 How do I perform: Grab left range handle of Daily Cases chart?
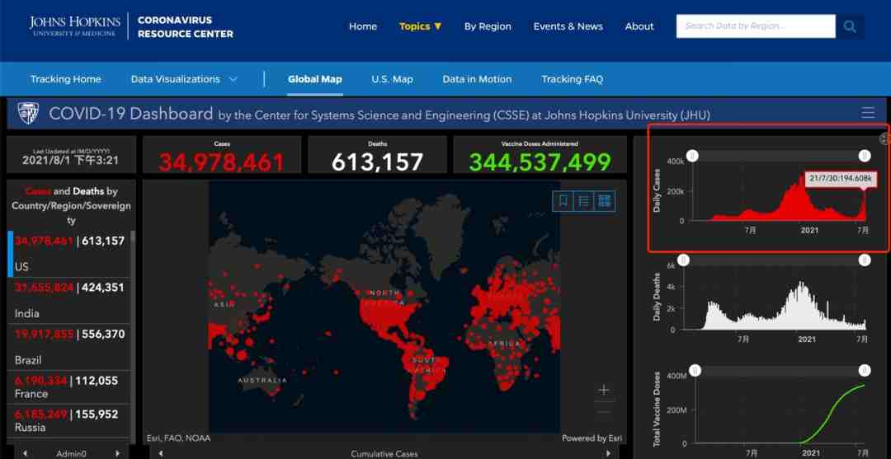(x=693, y=156)
